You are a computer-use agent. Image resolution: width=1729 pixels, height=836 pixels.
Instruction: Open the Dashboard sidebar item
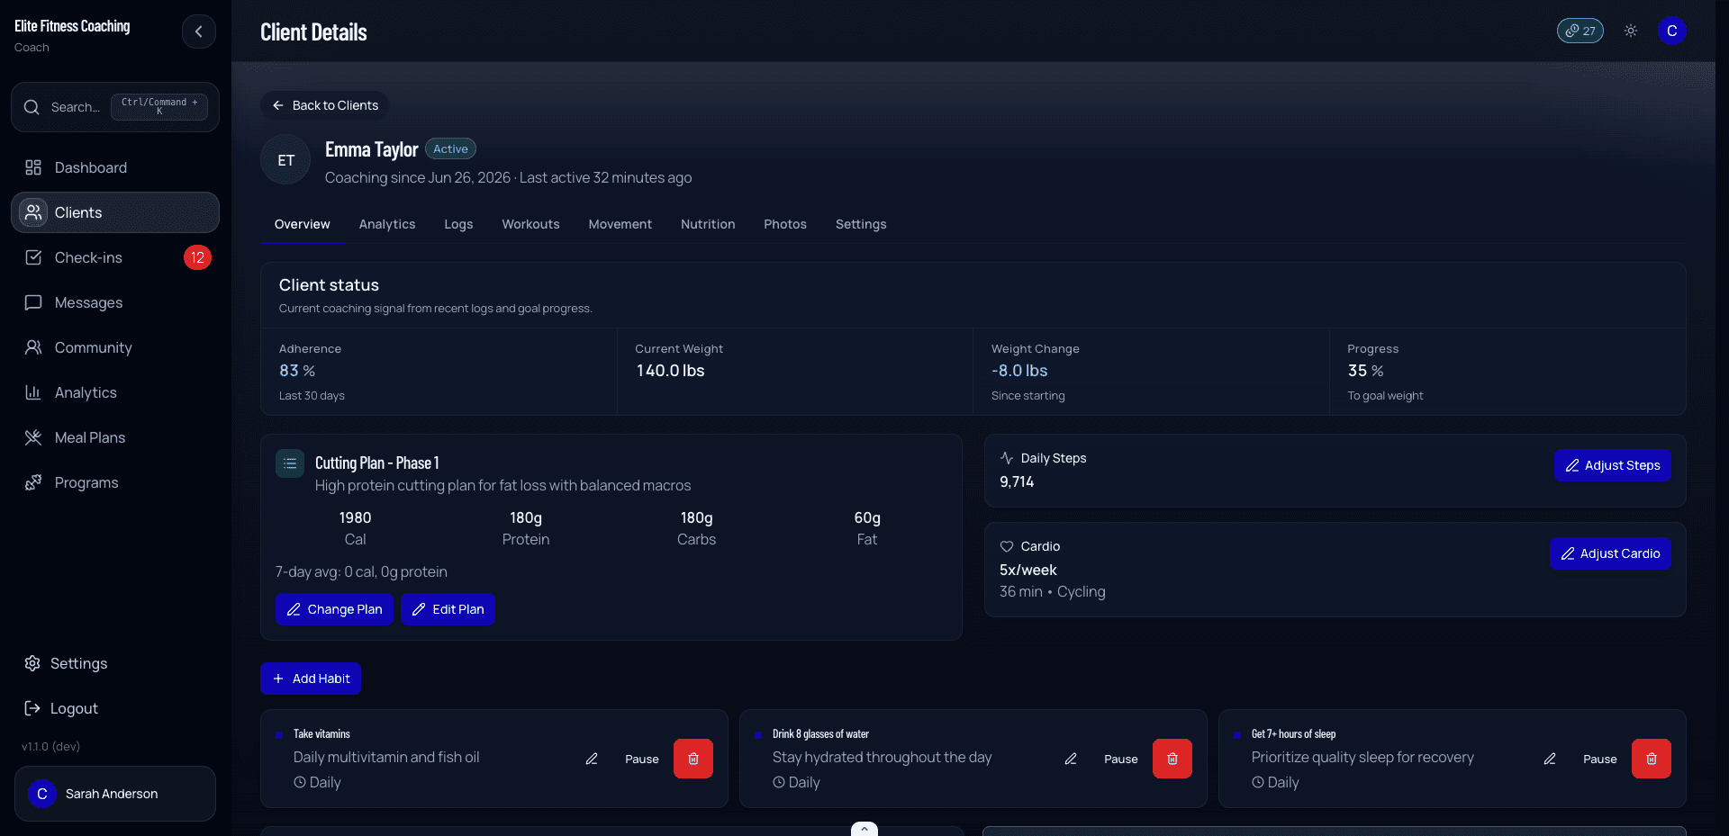(115, 167)
